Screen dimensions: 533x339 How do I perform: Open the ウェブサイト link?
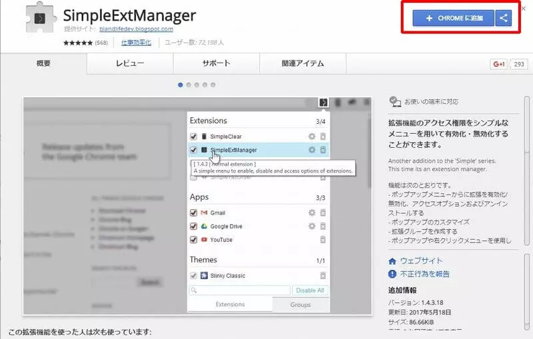click(421, 261)
